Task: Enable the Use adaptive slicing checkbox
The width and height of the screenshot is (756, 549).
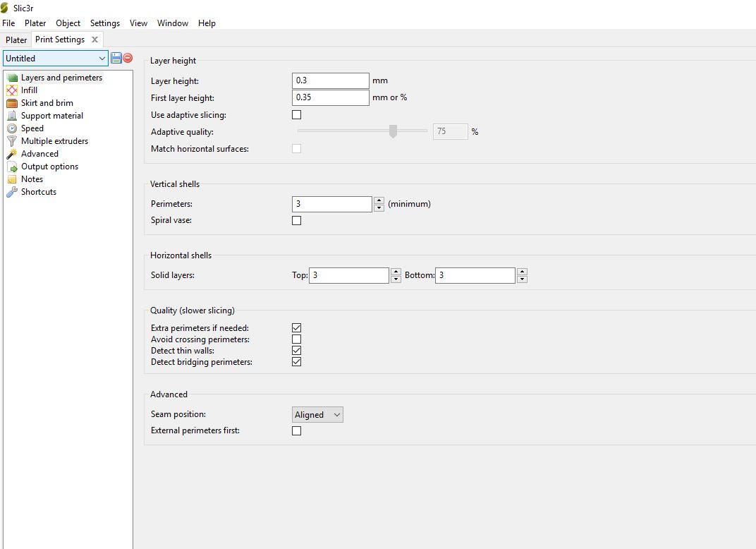Action: tap(296, 114)
